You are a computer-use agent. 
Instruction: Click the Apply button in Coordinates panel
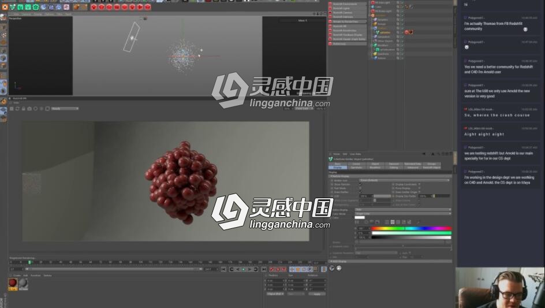click(317, 294)
